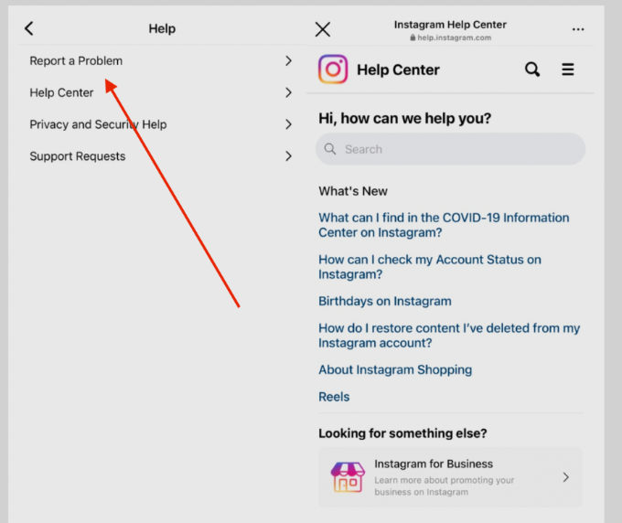This screenshot has height=523, width=622.
Task: Expand the chevron beside Help Center row
Action: pos(288,92)
